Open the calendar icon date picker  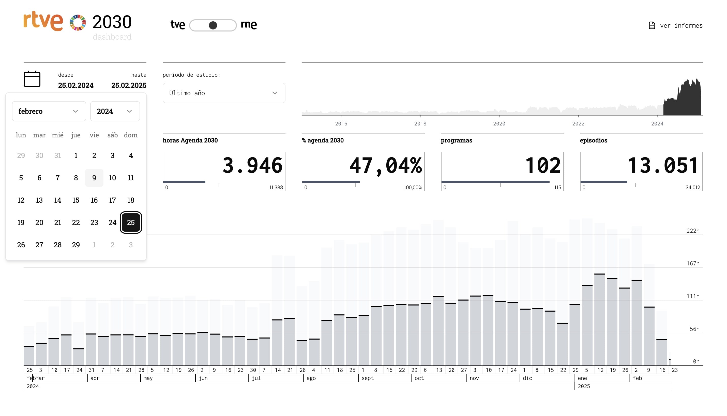(32, 79)
